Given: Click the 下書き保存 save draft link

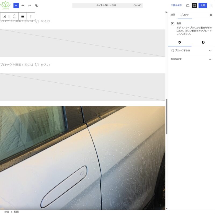Looking at the screenshot, I should [176, 5].
